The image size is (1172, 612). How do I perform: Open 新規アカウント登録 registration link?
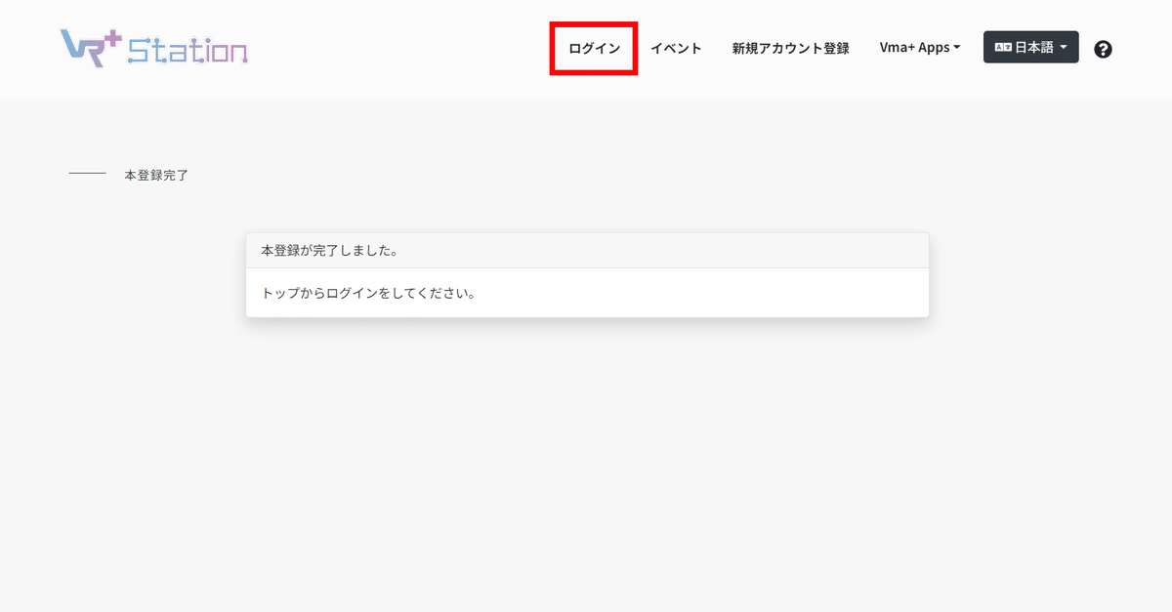pos(790,48)
